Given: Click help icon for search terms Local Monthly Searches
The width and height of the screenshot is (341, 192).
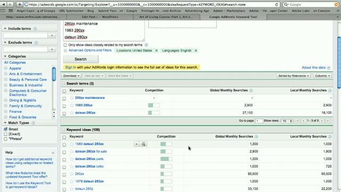Looking at the screenshot, I should (330, 90).
